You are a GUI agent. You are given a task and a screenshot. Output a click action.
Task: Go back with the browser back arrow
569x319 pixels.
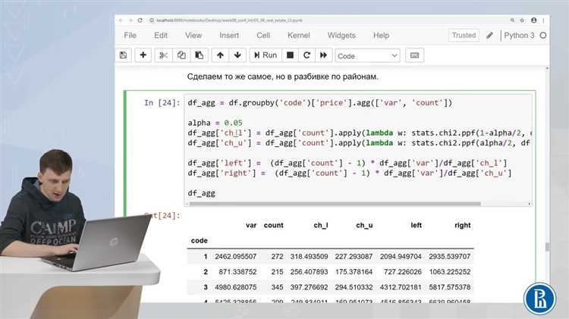coord(121,20)
